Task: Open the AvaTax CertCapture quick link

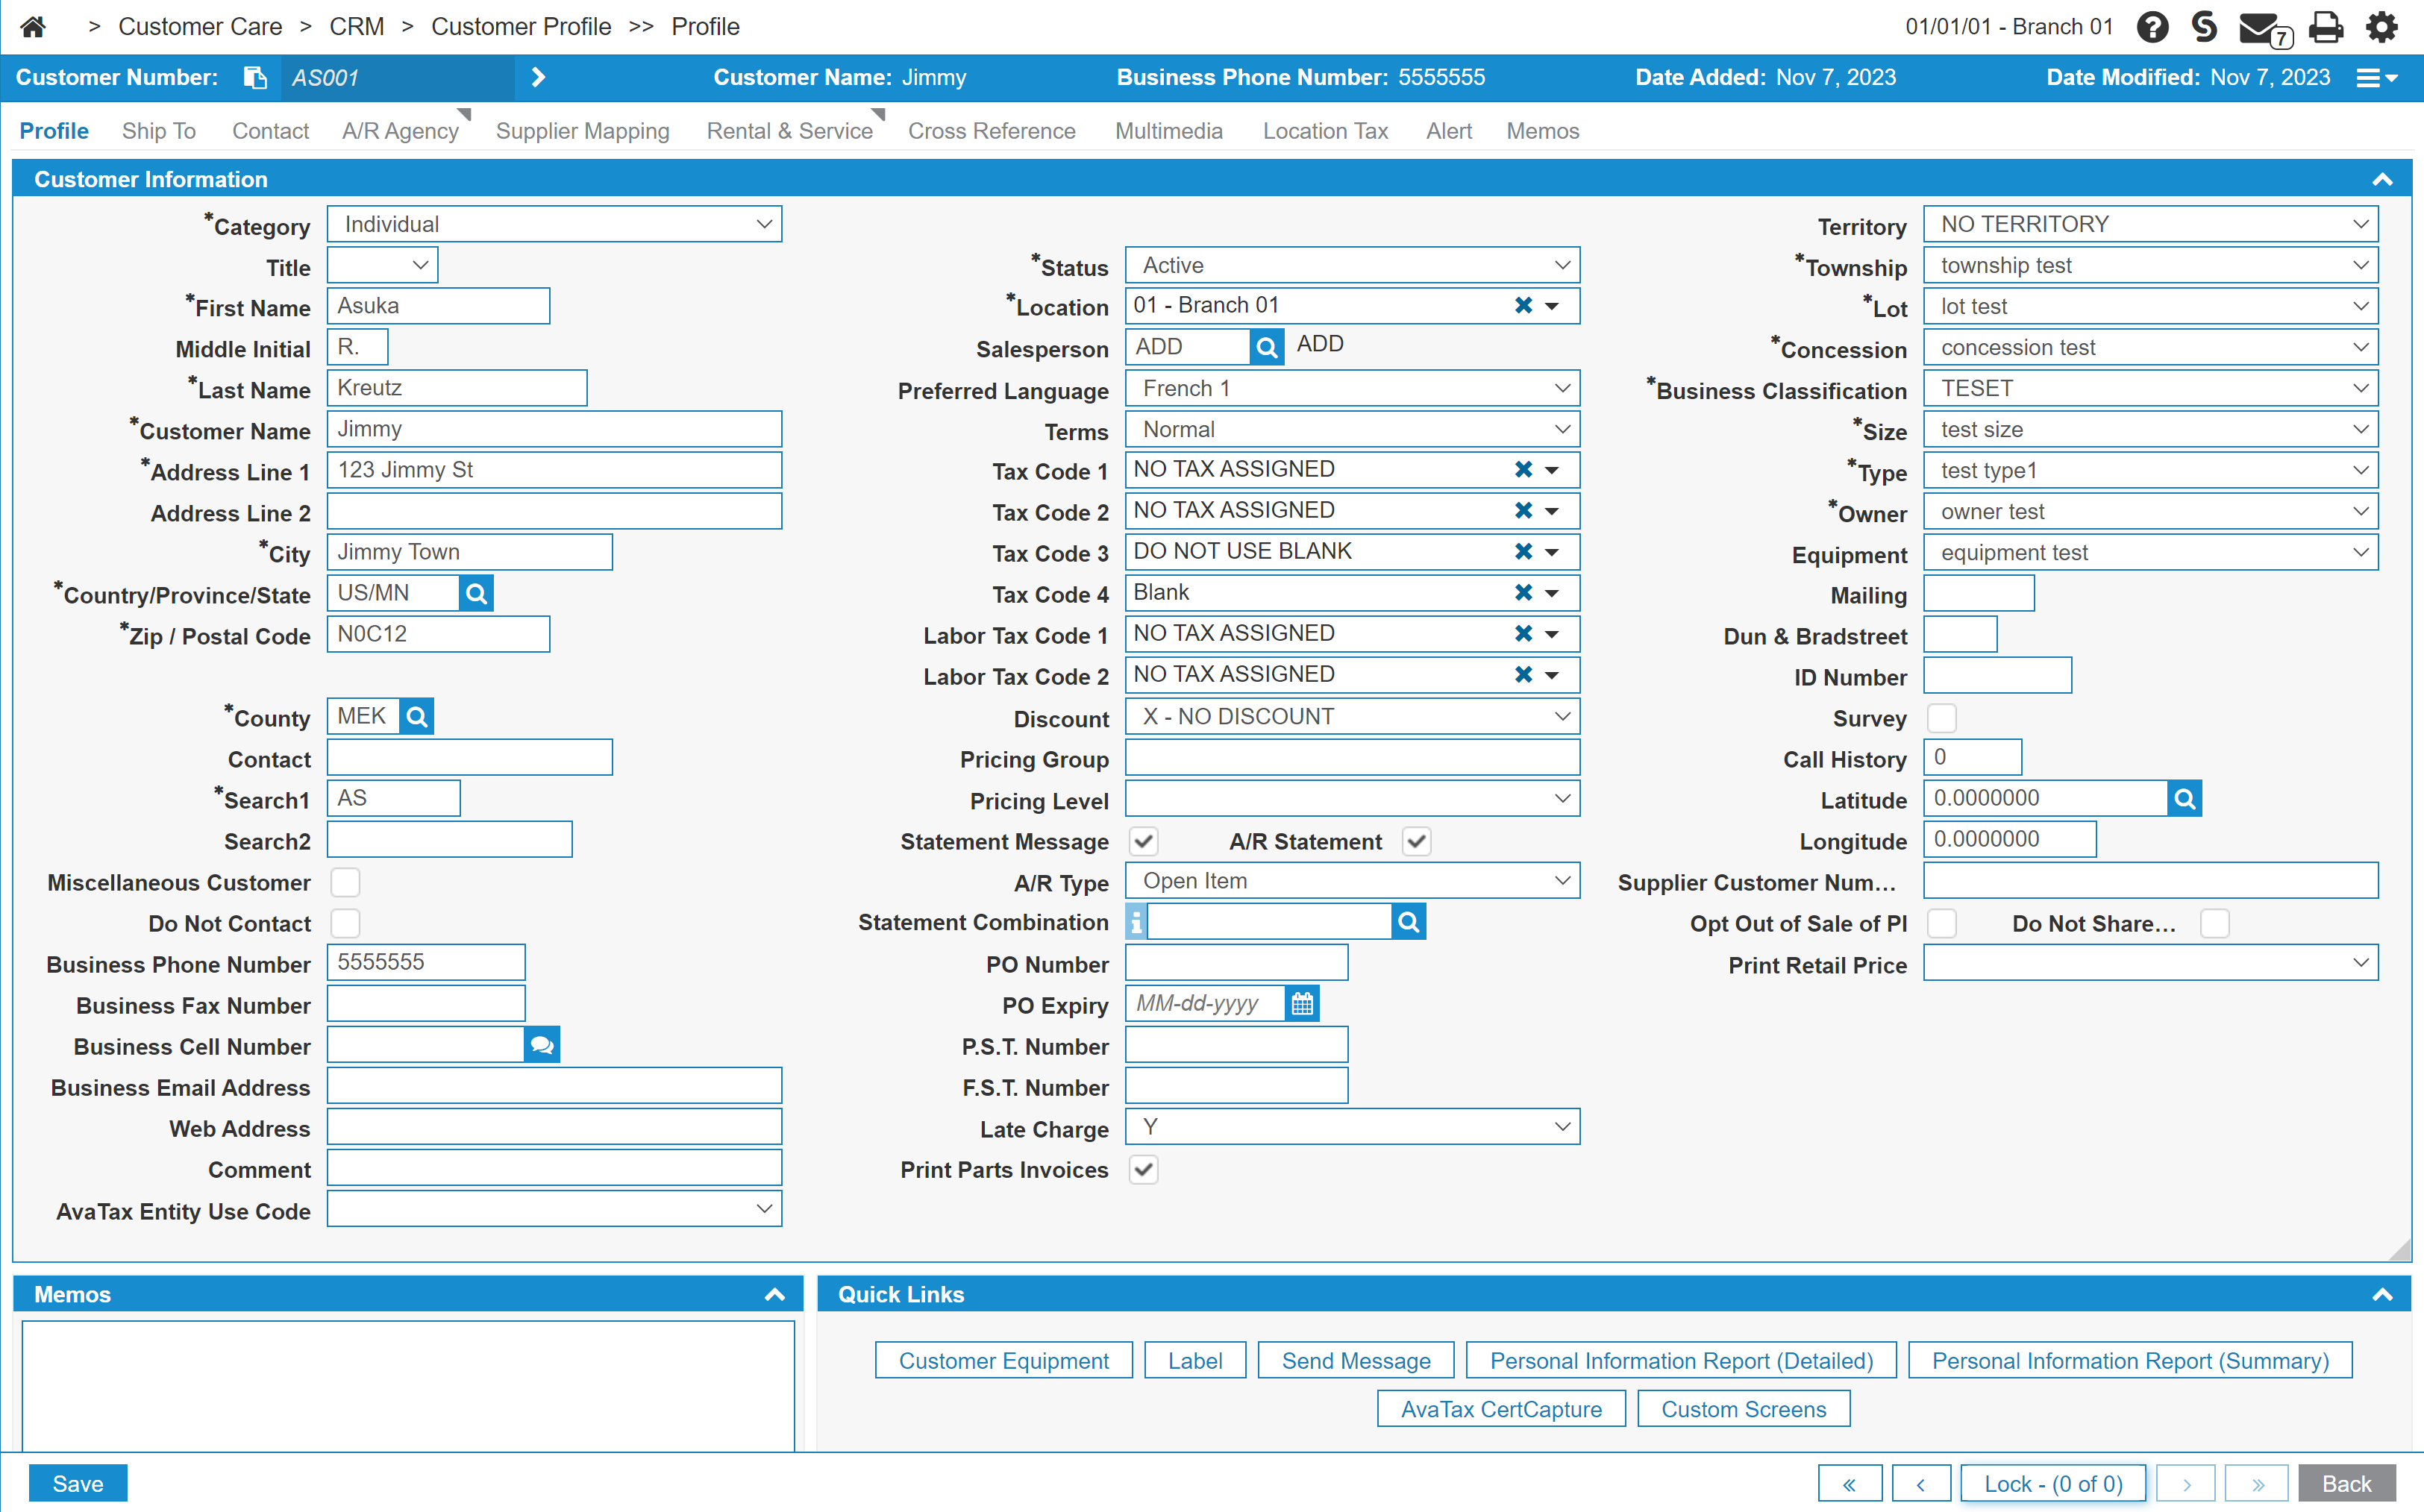Action: pyautogui.click(x=1501, y=1408)
